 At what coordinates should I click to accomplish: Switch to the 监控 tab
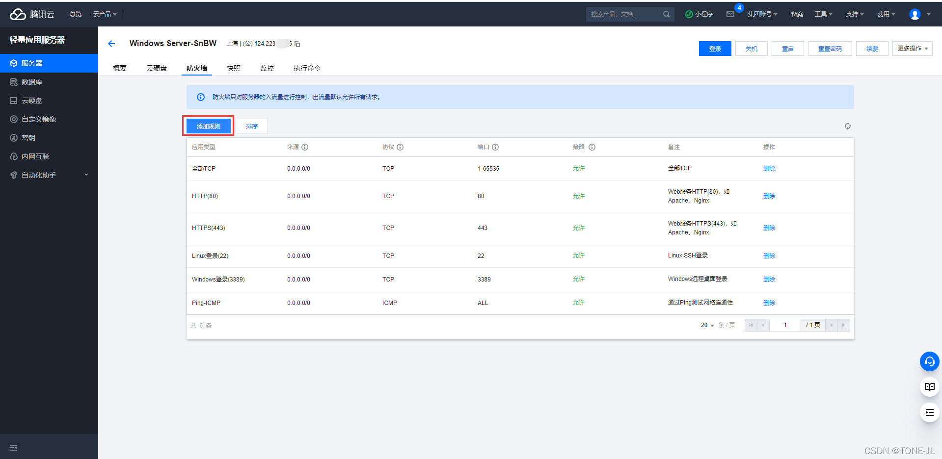click(267, 68)
